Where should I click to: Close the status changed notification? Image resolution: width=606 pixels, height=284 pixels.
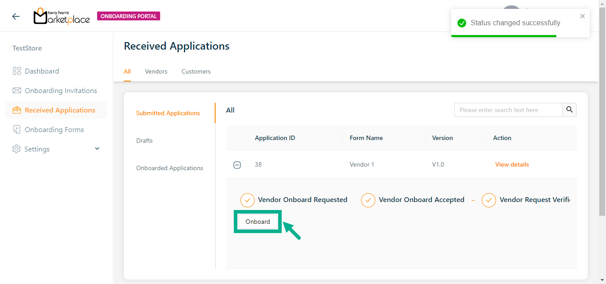(582, 16)
